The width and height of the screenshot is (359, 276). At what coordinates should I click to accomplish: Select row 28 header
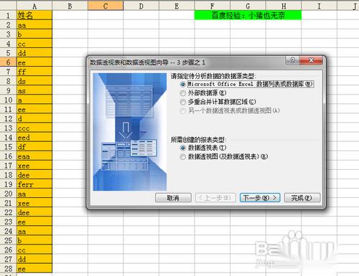[x=8, y=269]
